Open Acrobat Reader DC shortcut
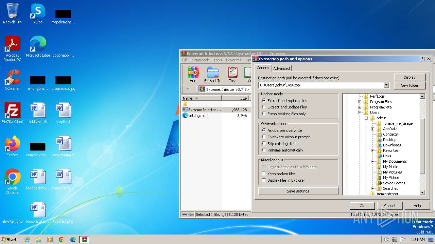The image size is (435, 244). point(12,49)
